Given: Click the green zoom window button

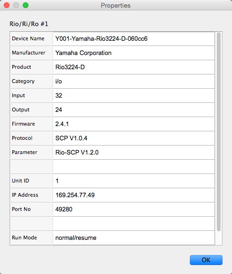Looking at the screenshot, I should [x=26, y=5].
